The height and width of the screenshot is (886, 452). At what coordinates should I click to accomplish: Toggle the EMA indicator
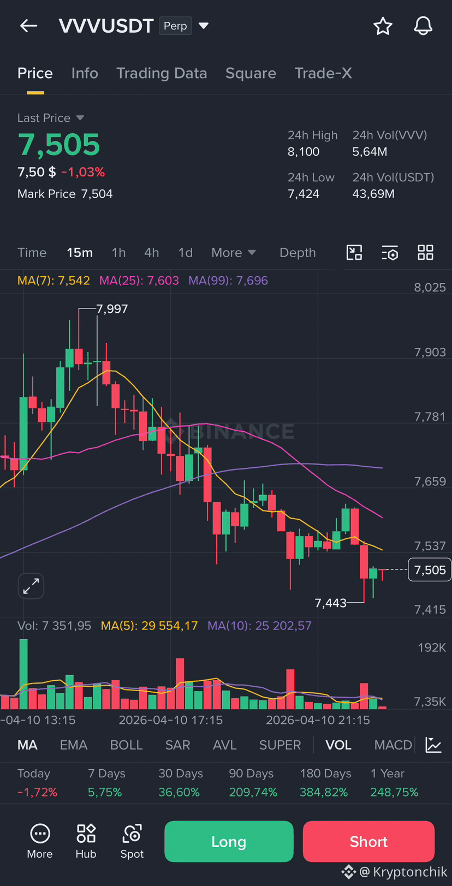click(74, 745)
